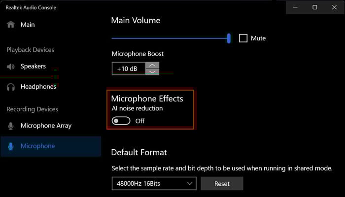The image size is (345, 197).
Task: Close the Realtek Audio Console window
Action: point(335,7)
